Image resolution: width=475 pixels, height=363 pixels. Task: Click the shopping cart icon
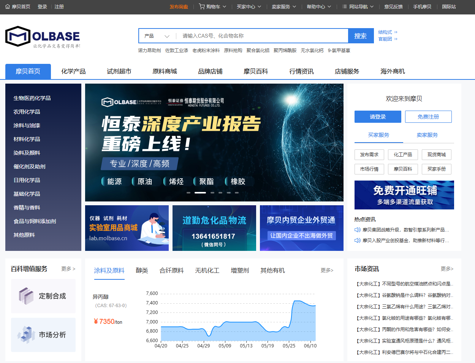coord(202,6)
